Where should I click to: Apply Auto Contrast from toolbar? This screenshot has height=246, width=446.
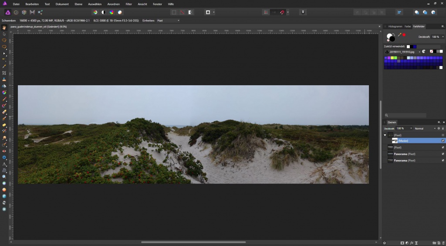pos(104,12)
